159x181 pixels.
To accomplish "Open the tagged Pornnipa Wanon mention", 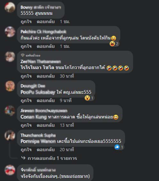I will (x=38, y=141).
